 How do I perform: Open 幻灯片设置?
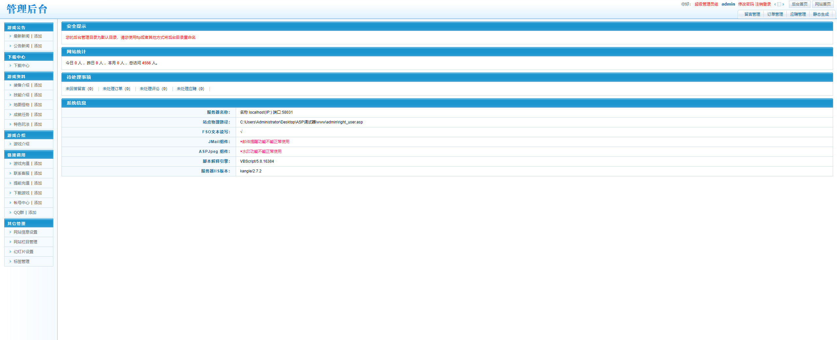[x=24, y=252]
